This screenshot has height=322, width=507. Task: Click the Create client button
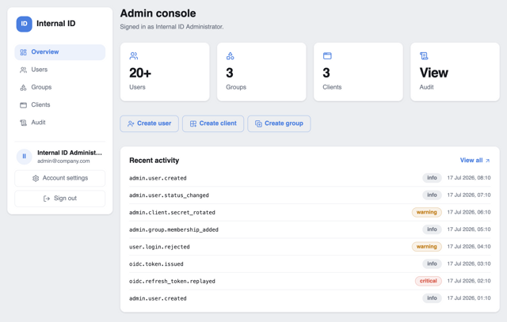coord(213,123)
